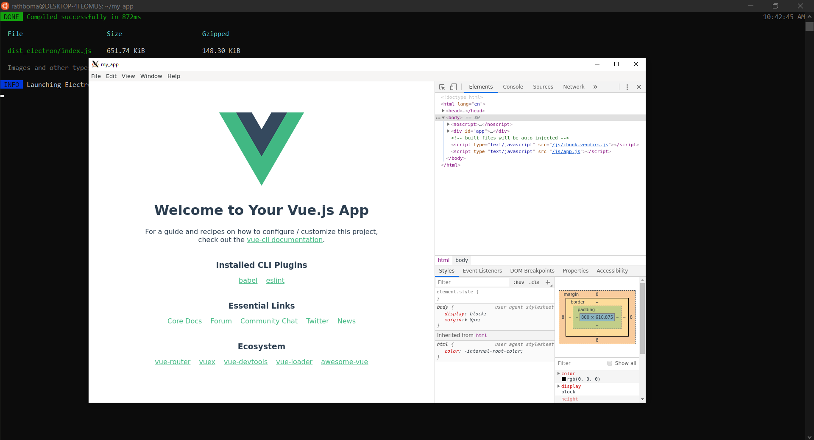The height and width of the screenshot is (440, 814).
Task: Open the vue-cli documentation link
Action: click(x=284, y=240)
